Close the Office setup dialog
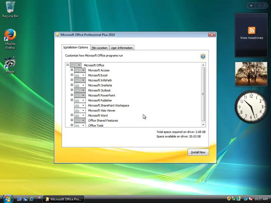271x203 pixels. [212, 35]
